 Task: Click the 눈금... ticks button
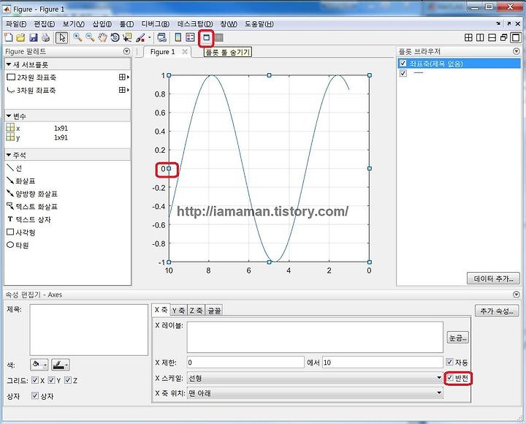point(457,338)
